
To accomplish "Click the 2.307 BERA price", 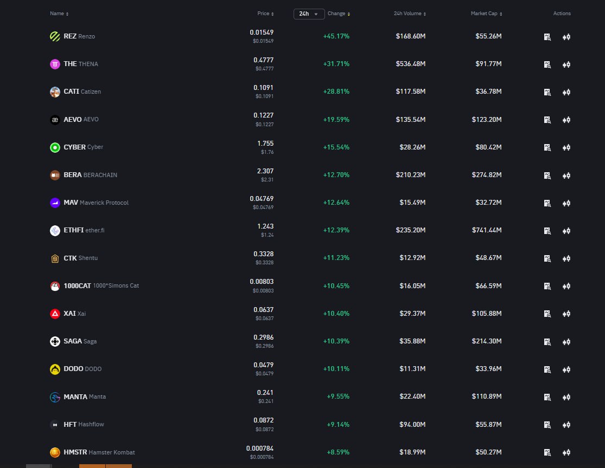I will [265, 171].
